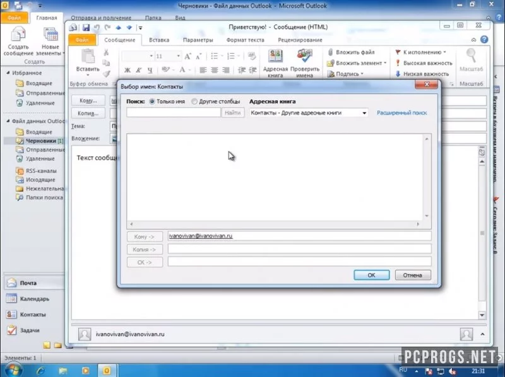This screenshot has height=377, width=505.
Task: Click the font color A icon
Action: pos(182,70)
